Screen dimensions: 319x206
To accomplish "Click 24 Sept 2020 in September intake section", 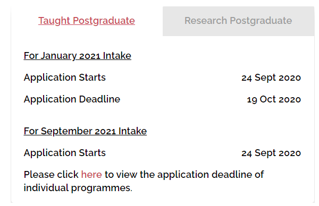I will click(x=271, y=153).
